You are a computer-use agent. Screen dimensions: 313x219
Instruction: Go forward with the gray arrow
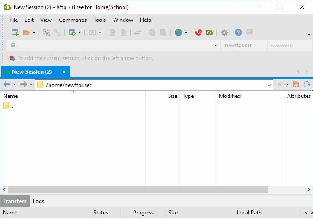point(24,84)
